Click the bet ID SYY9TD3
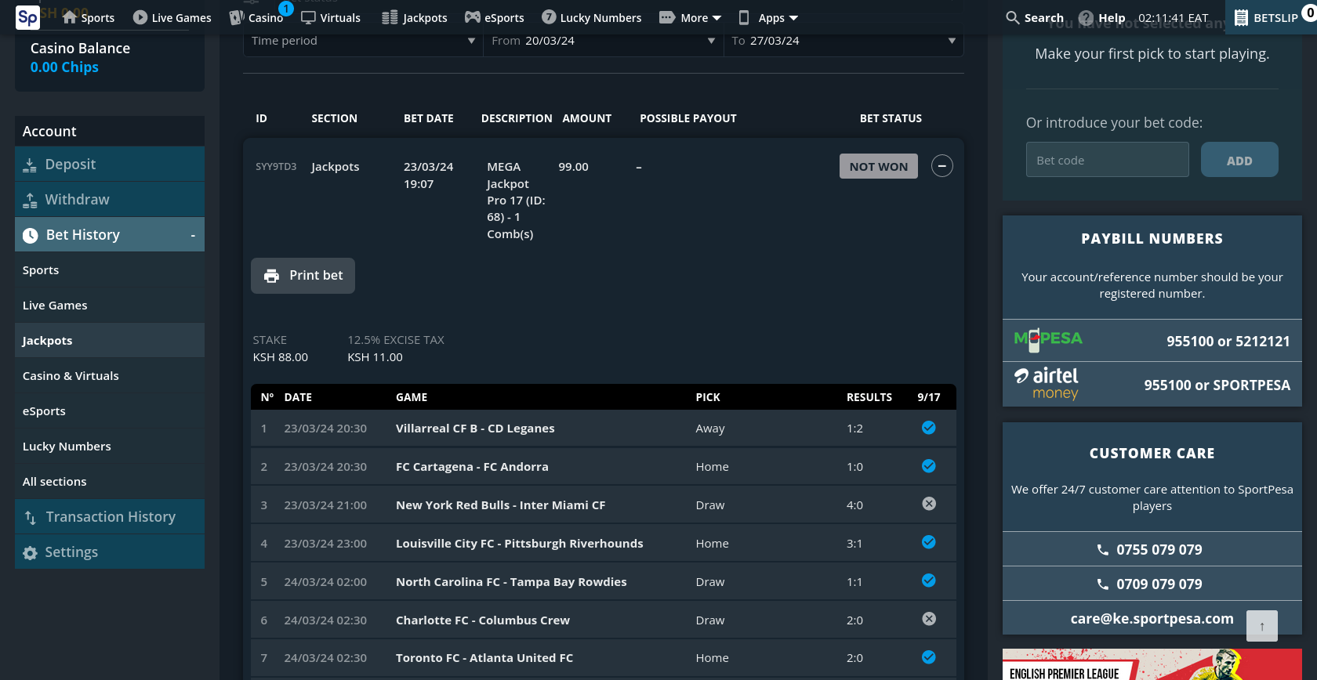This screenshot has width=1317, height=680. coord(276,167)
